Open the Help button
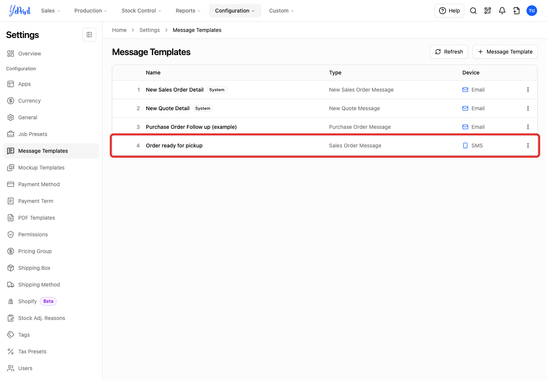Screen dimensions: 547x380 pyautogui.click(x=449, y=11)
